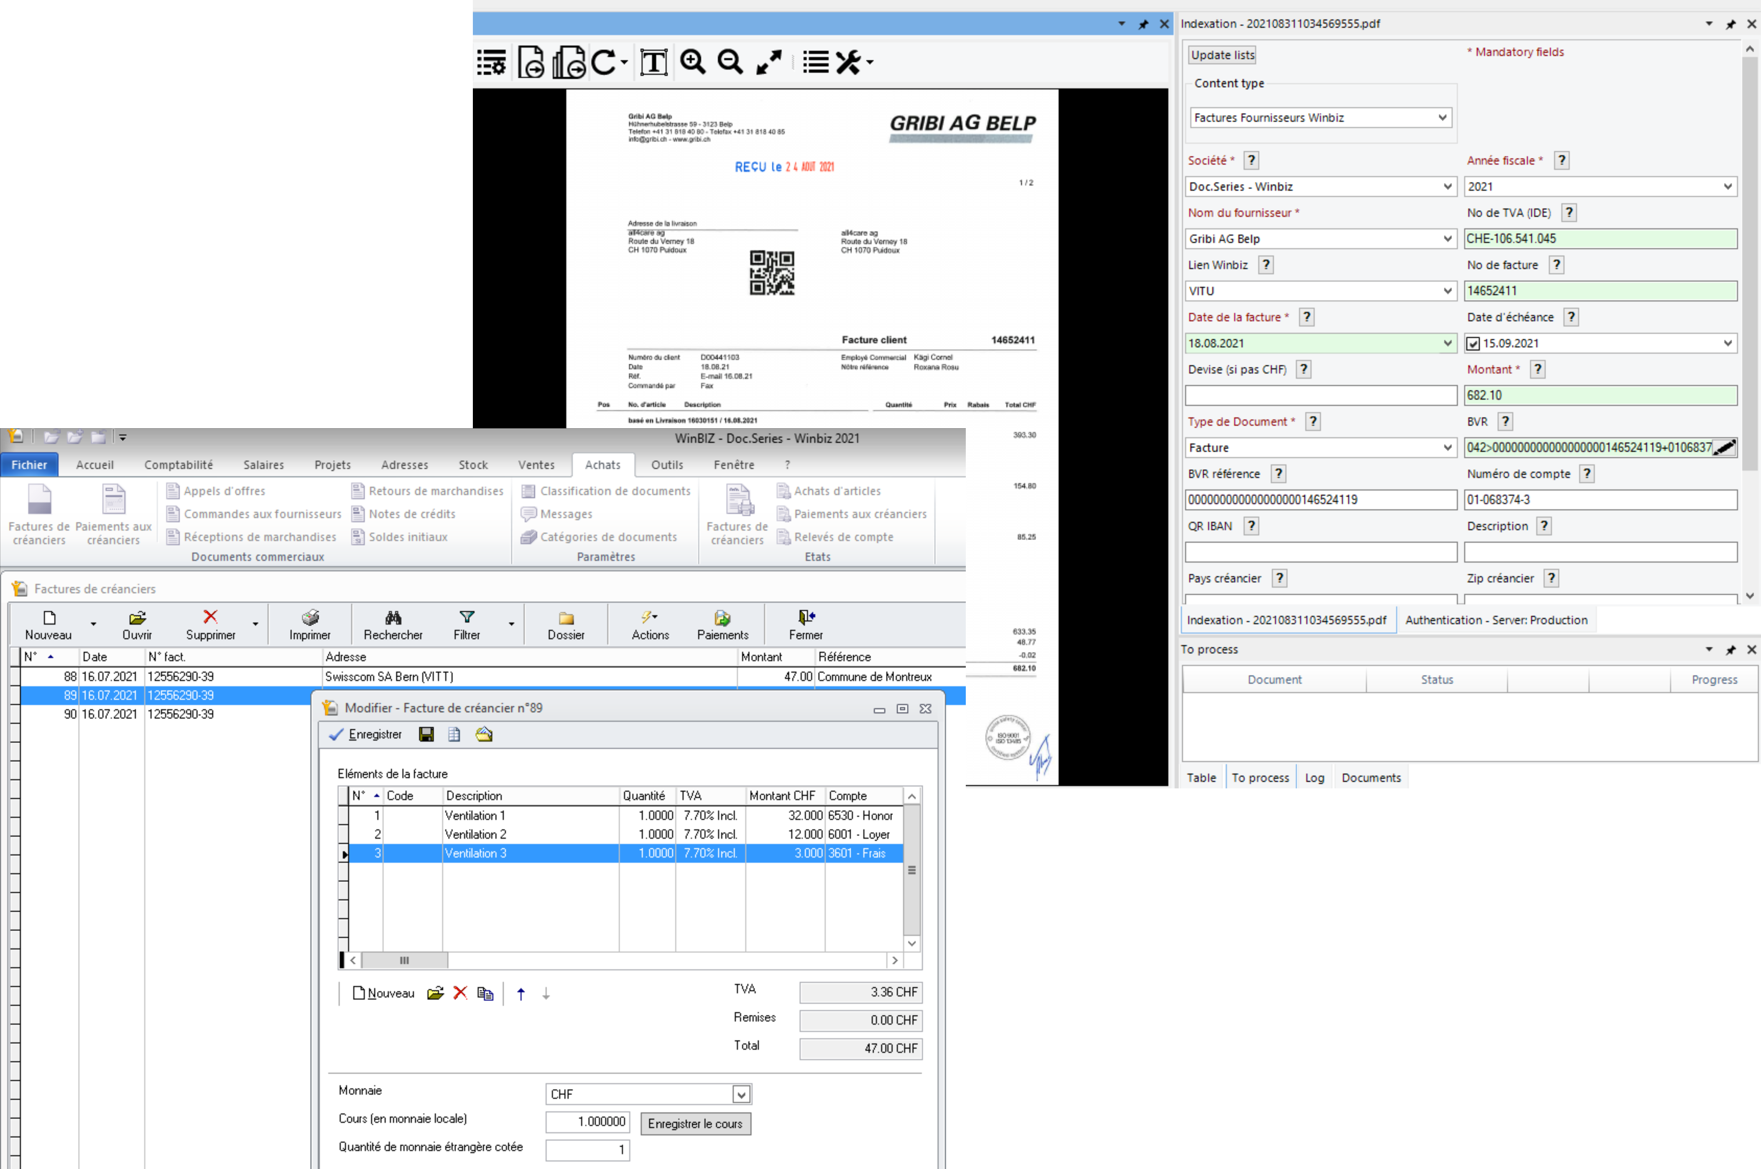Select the Ventilation 2 line row
Screen dimensions: 1761x1169
coord(625,834)
